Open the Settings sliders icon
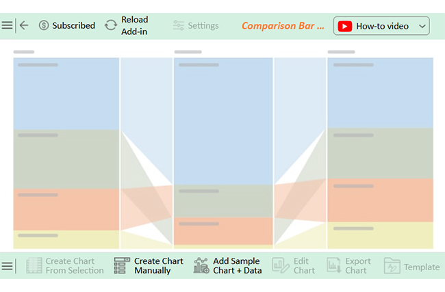This screenshot has height=292, width=445. [179, 25]
